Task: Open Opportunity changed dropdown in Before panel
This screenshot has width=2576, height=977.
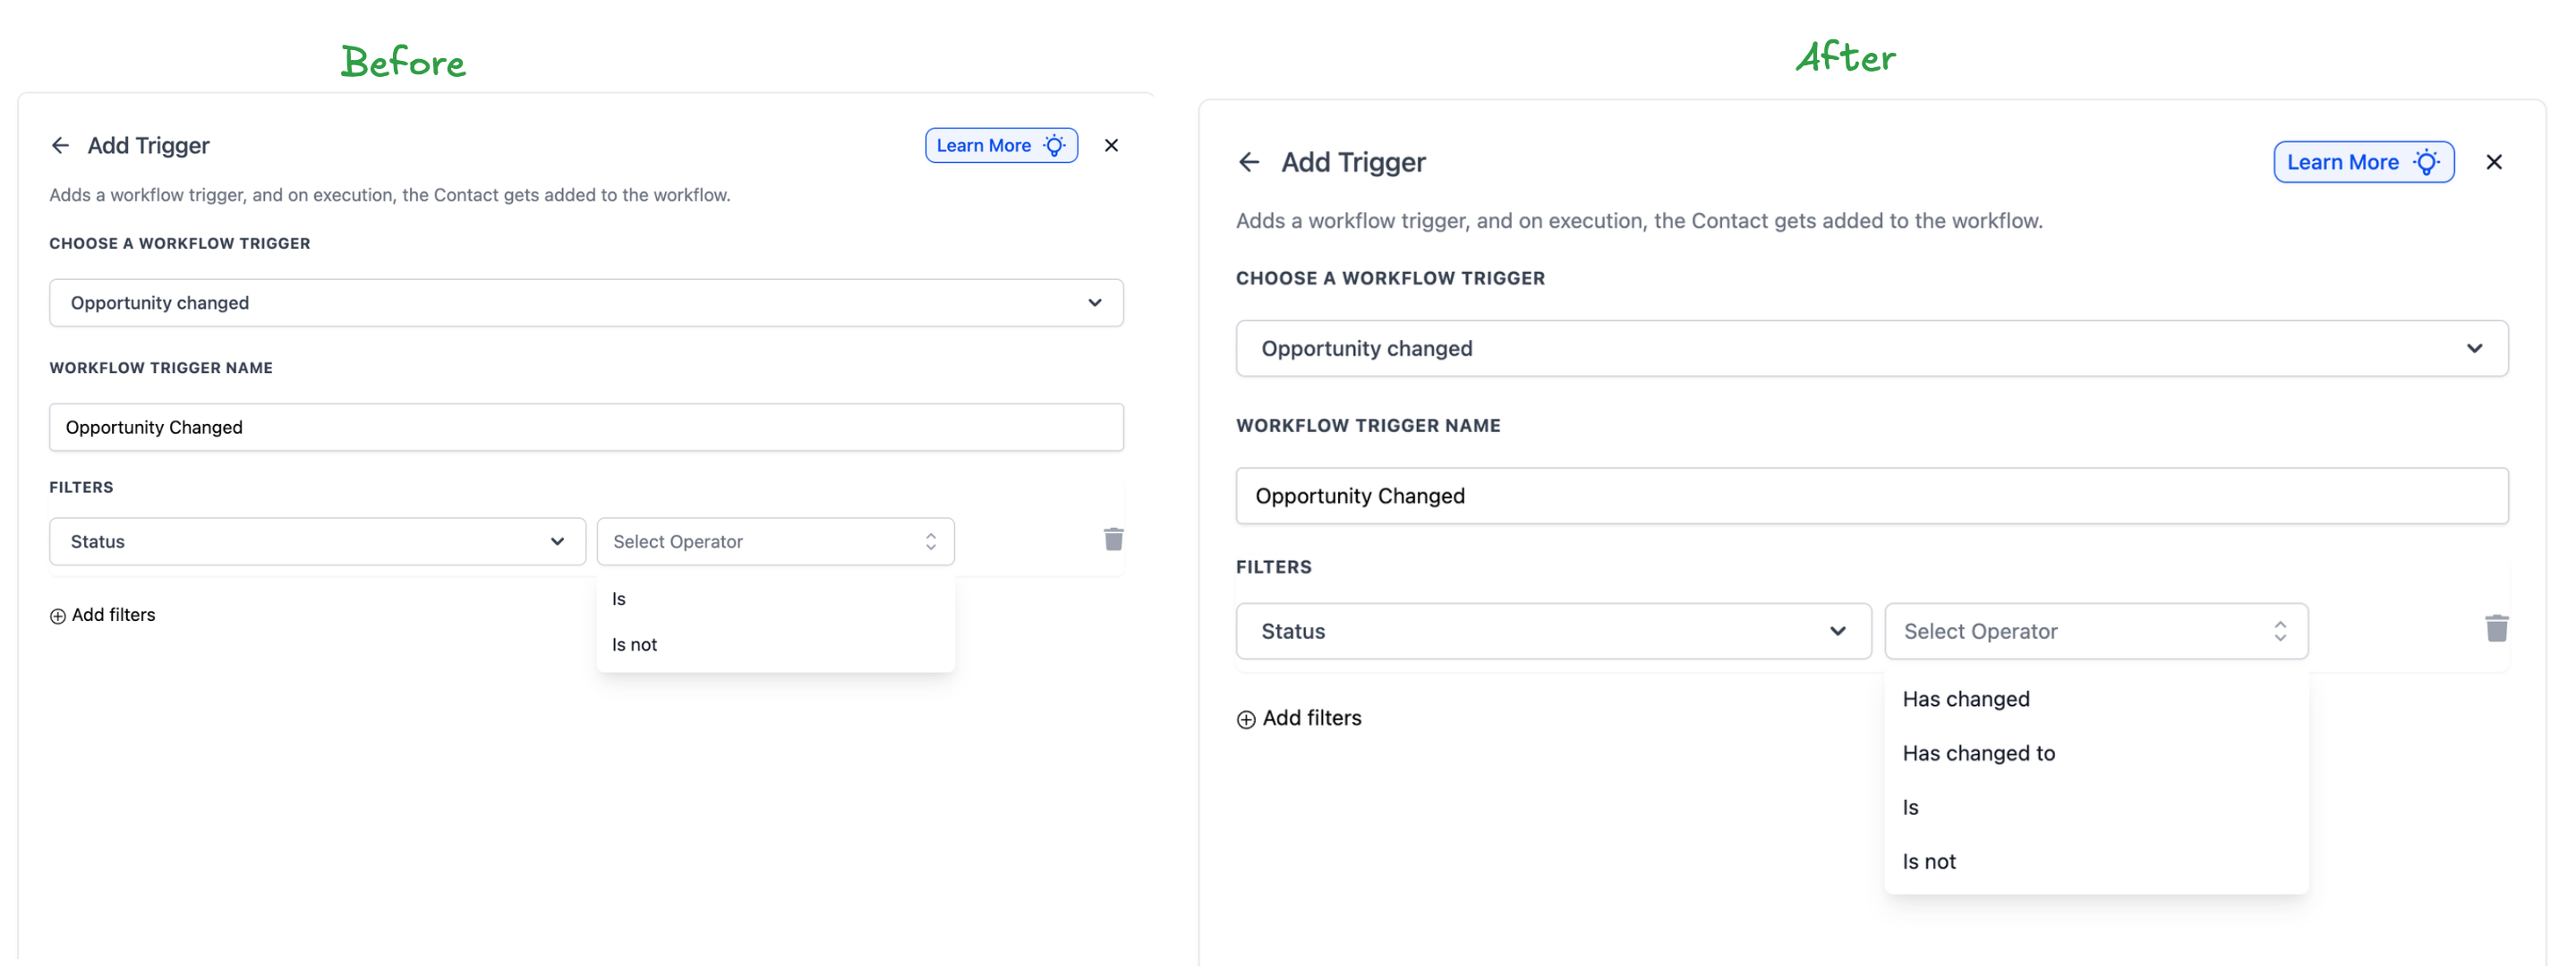Action: tap(586, 304)
